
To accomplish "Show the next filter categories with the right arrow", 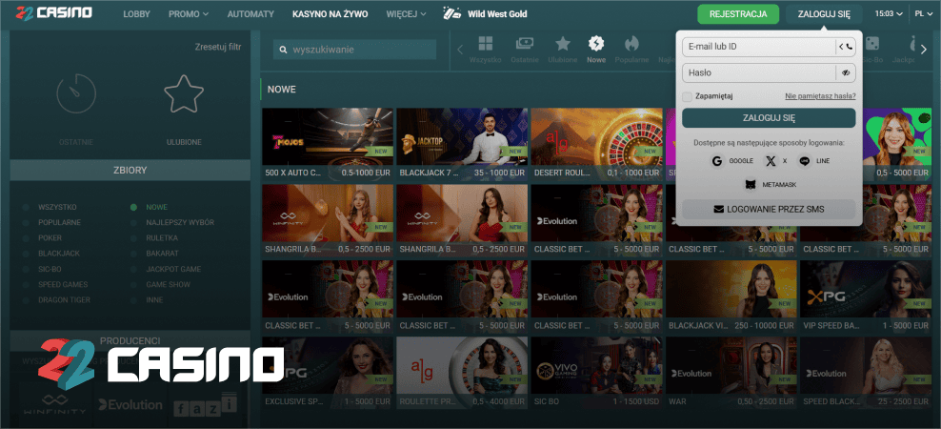I will click(x=924, y=50).
